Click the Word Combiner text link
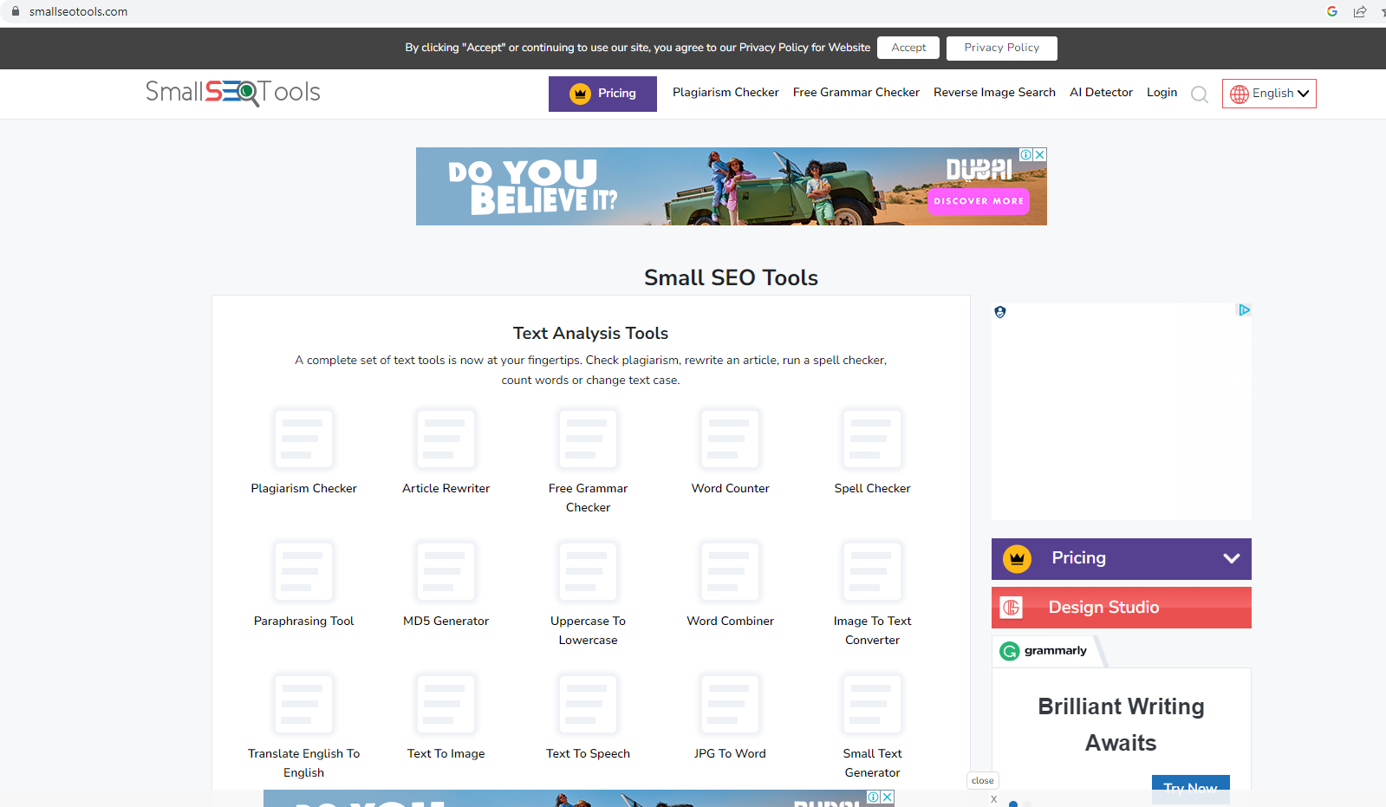This screenshot has width=1386, height=807. click(730, 621)
